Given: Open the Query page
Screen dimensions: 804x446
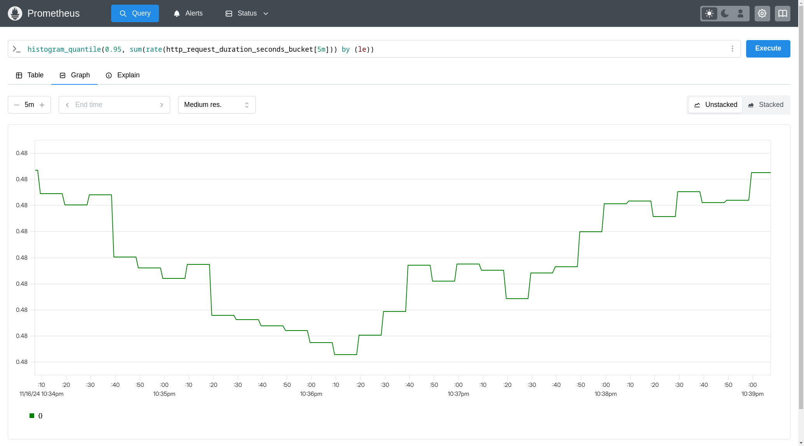Looking at the screenshot, I should pos(135,13).
